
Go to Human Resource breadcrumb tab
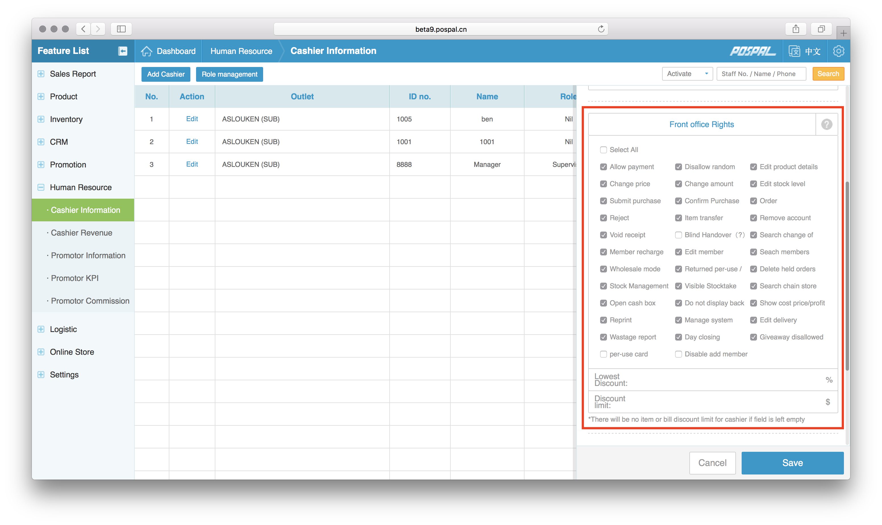click(x=241, y=51)
